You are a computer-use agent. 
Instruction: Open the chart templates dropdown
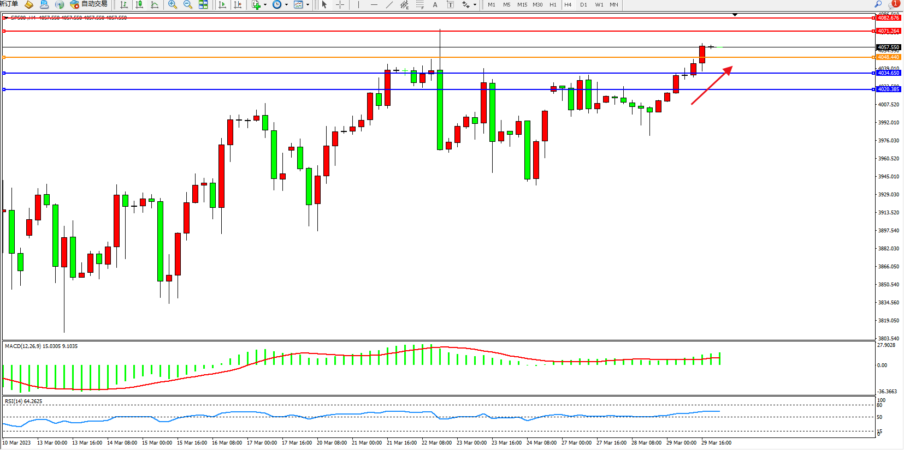pyautogui.click(x=308, y=5)
